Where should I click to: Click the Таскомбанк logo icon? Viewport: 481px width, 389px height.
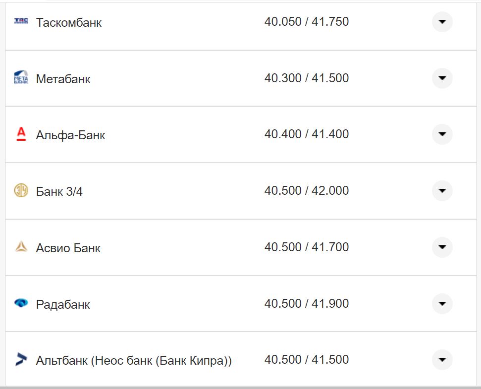[x=21, y=21]
